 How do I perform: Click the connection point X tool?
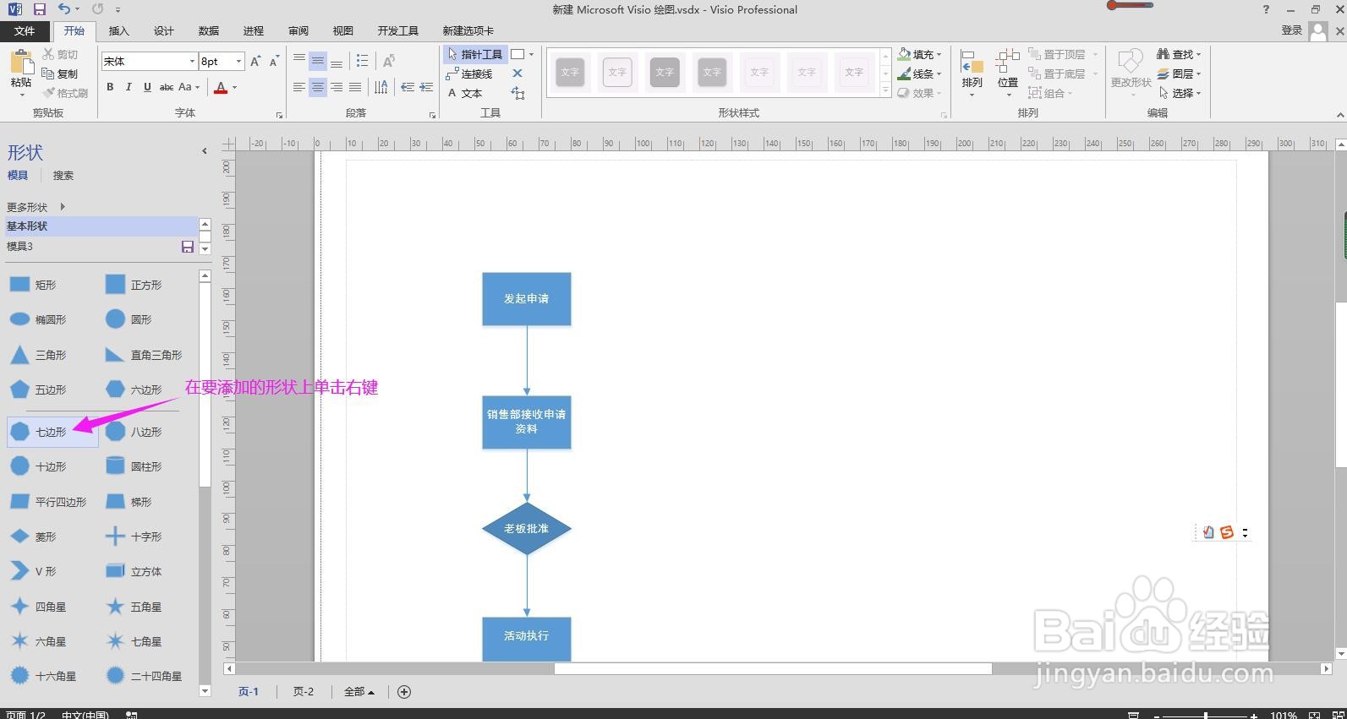click(517, 74)
